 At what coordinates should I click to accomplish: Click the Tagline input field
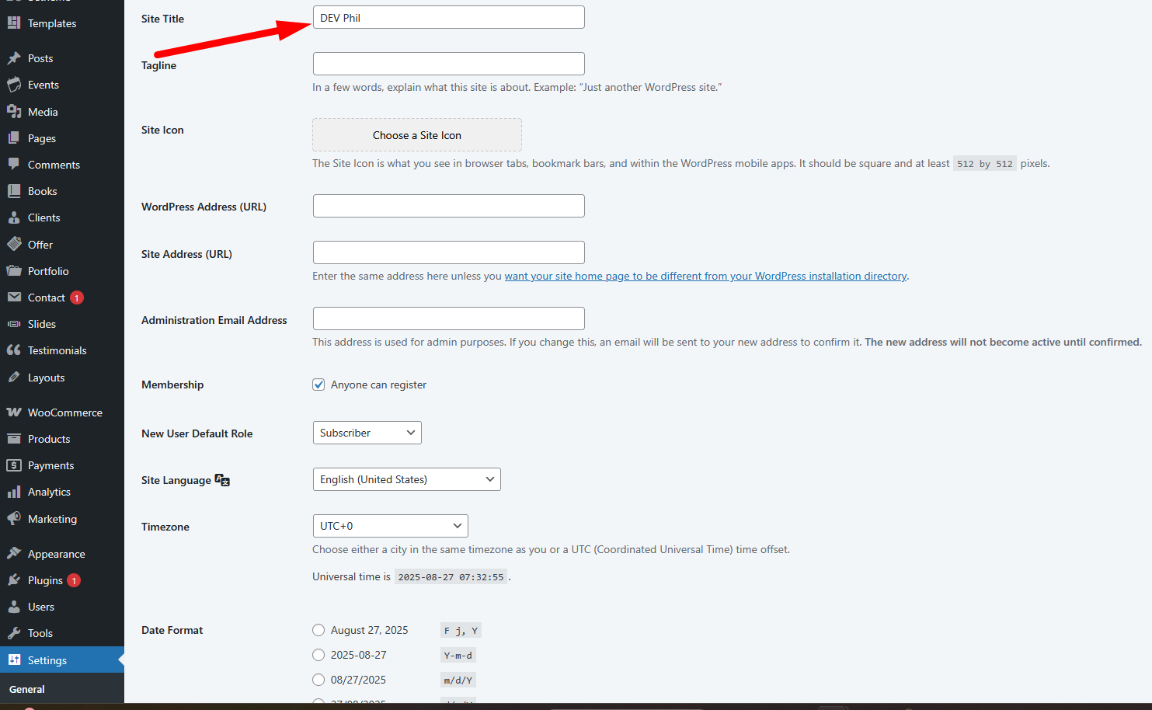click(449, 64)
